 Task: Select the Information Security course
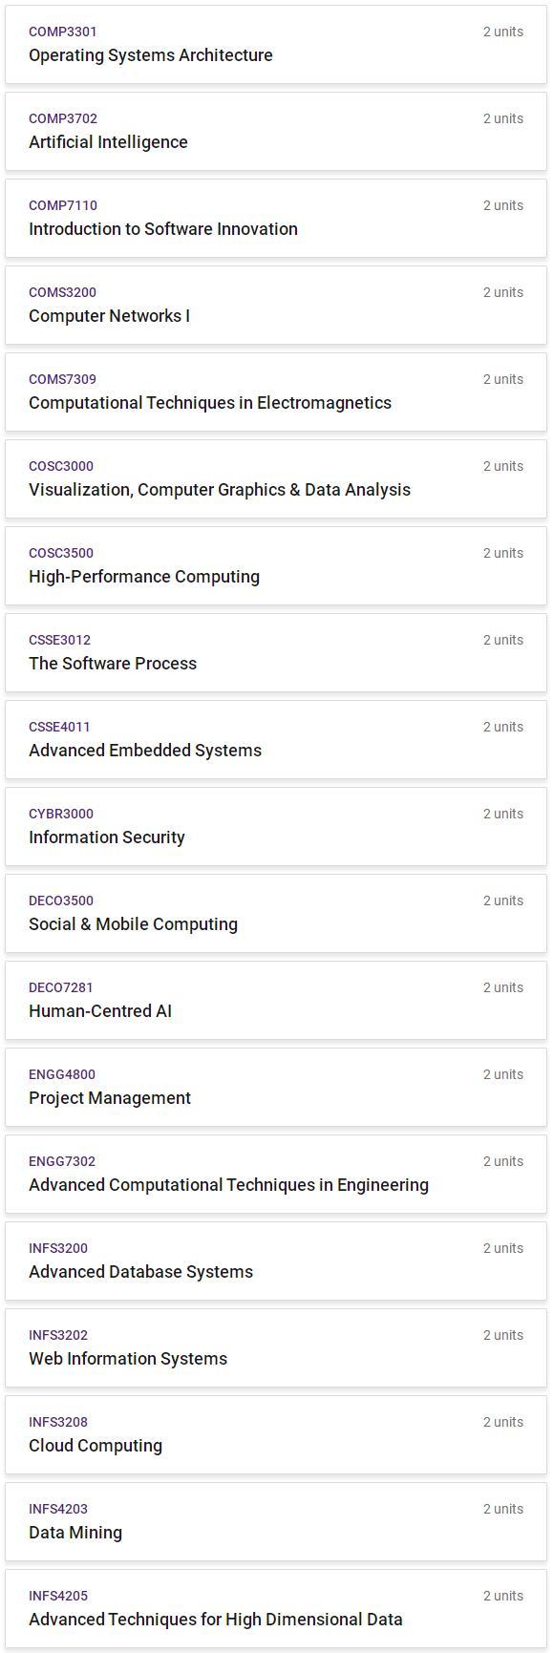pyautogui.click(x=276, y=827)
